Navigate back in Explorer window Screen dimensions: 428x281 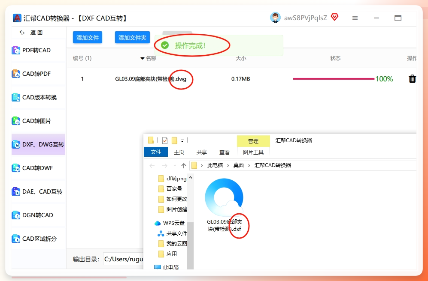tap(152, 165)
